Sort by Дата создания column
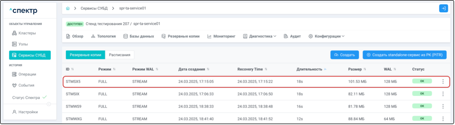 [208, 69]
